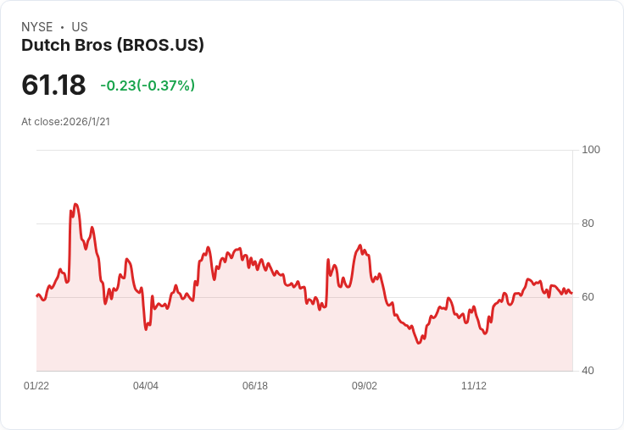Click the lowest trough of the price line
This screenshot has height=430, width=624.
click(x=419, y=343)
